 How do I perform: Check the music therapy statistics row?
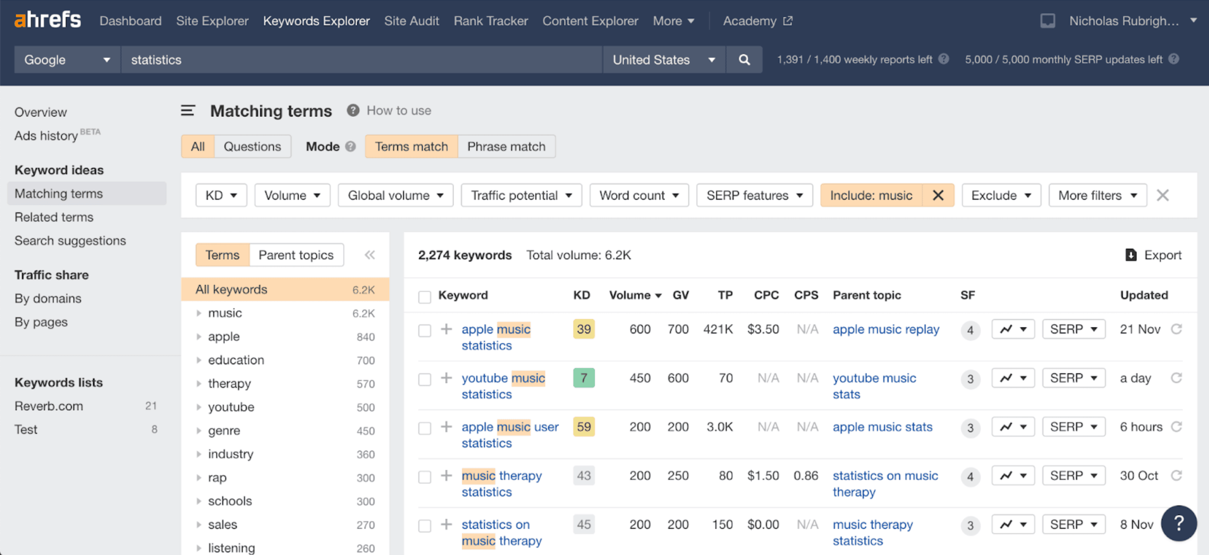click(425, 477)
